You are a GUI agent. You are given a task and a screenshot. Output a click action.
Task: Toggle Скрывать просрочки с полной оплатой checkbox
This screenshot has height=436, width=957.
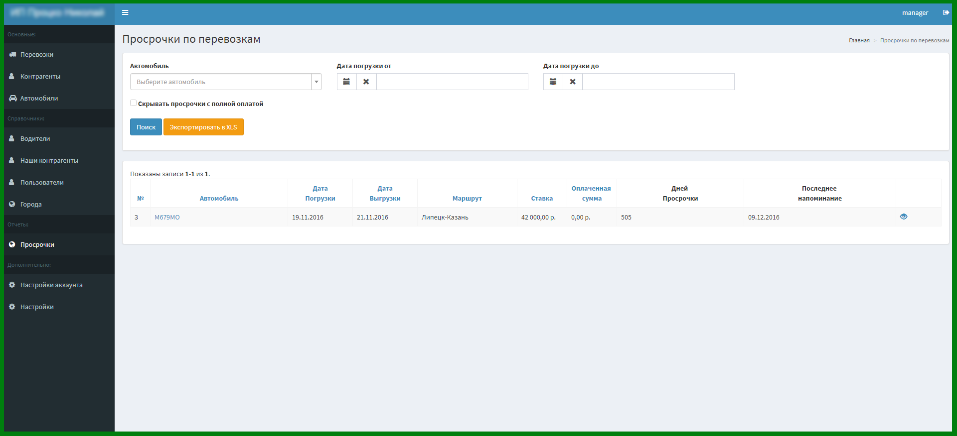(x=133, y=103)
